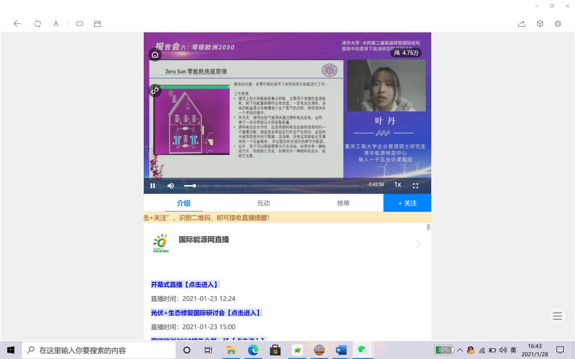Image resolution: width=575 pixels, height=359 pixels.
Task: Open the 开幕式直播【点击进入】 link
Action: click(x=185, y=284)
